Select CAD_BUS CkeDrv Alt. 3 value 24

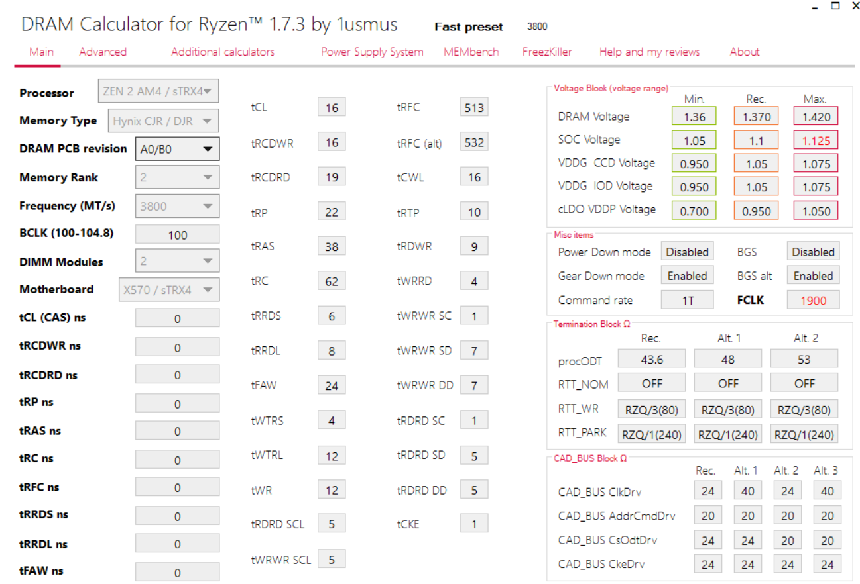(828, 564)
